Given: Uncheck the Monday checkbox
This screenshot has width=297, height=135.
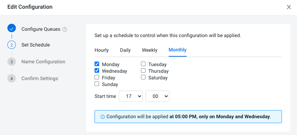Looking at the screenshot, I should (x=97, y=64).
